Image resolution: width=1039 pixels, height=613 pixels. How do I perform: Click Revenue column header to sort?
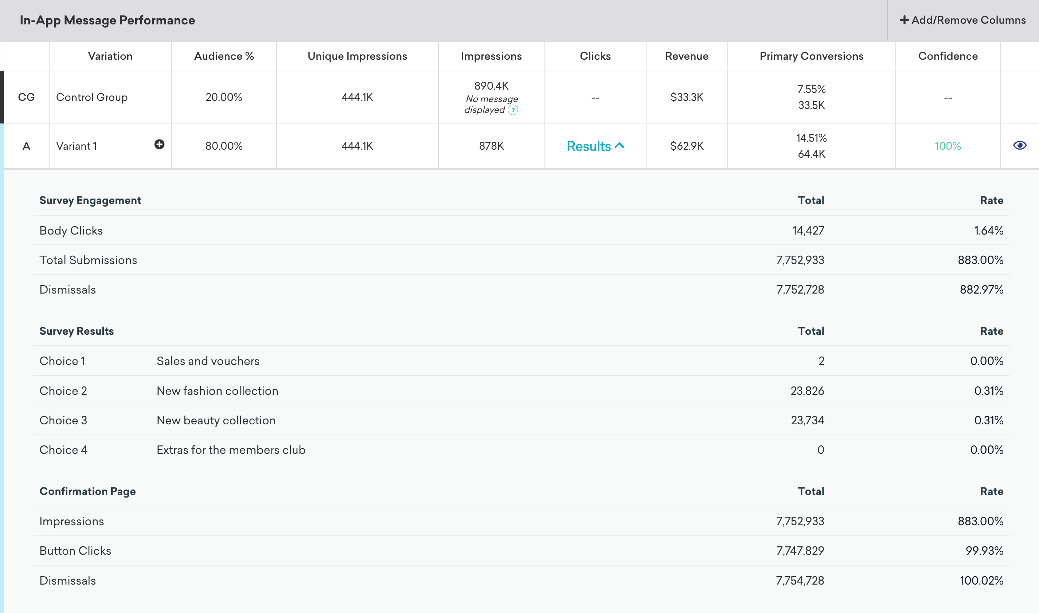click(686, 55)
